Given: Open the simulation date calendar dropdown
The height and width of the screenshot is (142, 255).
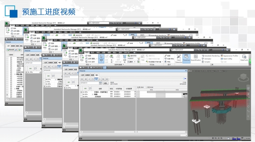Looking at the screenshot, I should pos(100,83).
